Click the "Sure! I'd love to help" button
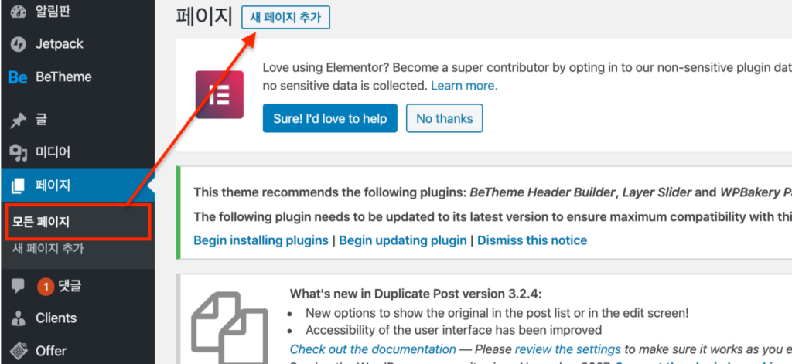The height and width of the screenshot is (364, 792). point(329,119)
